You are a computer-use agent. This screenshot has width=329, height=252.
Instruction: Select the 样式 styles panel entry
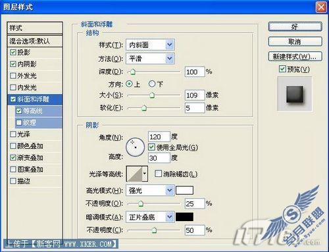pyautogui.click(x=35, y=28)
